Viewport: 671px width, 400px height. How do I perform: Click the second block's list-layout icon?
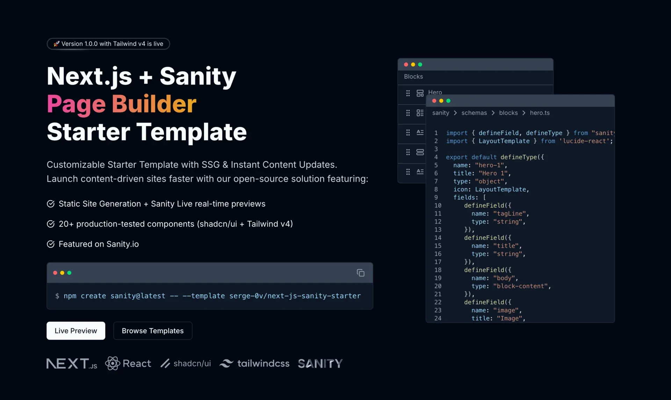tap(420, 113)
